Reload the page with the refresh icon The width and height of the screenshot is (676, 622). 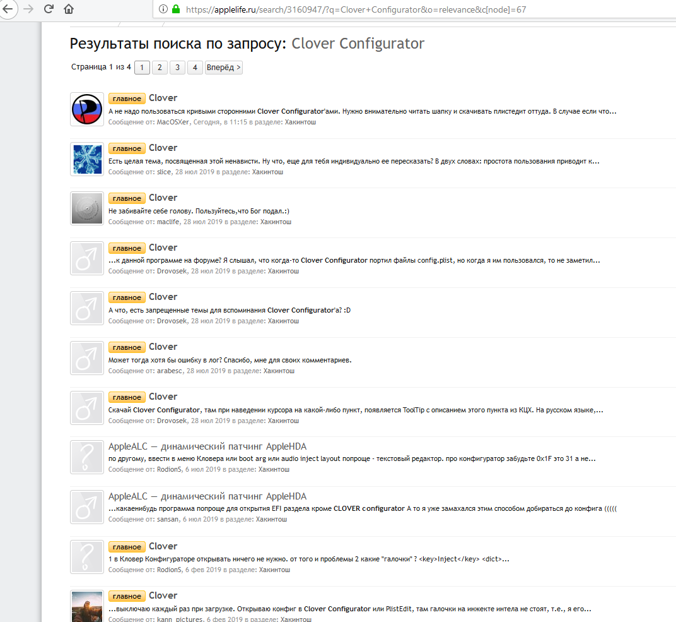(49, 9)
